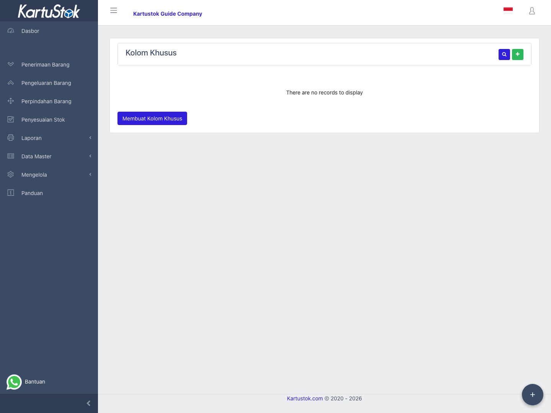Image resolution: width=551 pixels, height=413 pixels.
Task: Open Kartustok Guide Company link
Action: pos(168,14)
